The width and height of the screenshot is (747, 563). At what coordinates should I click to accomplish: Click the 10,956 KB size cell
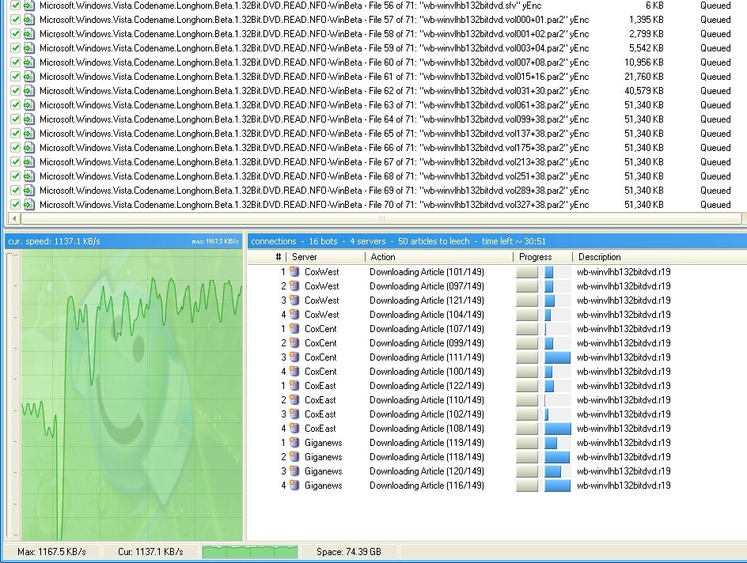[x=644, y=62]
